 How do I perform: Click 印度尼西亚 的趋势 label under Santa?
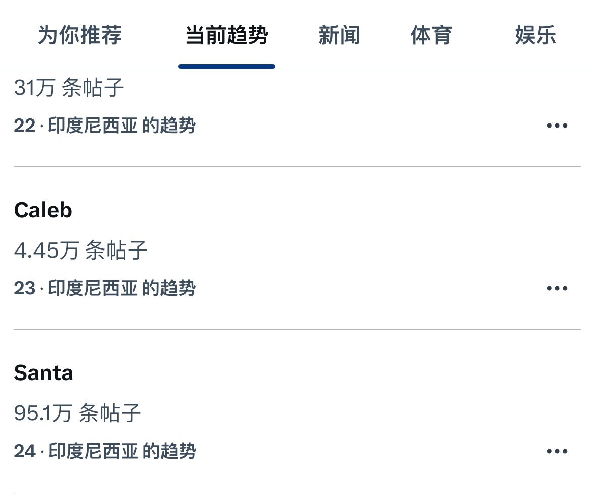click(122, 452)
